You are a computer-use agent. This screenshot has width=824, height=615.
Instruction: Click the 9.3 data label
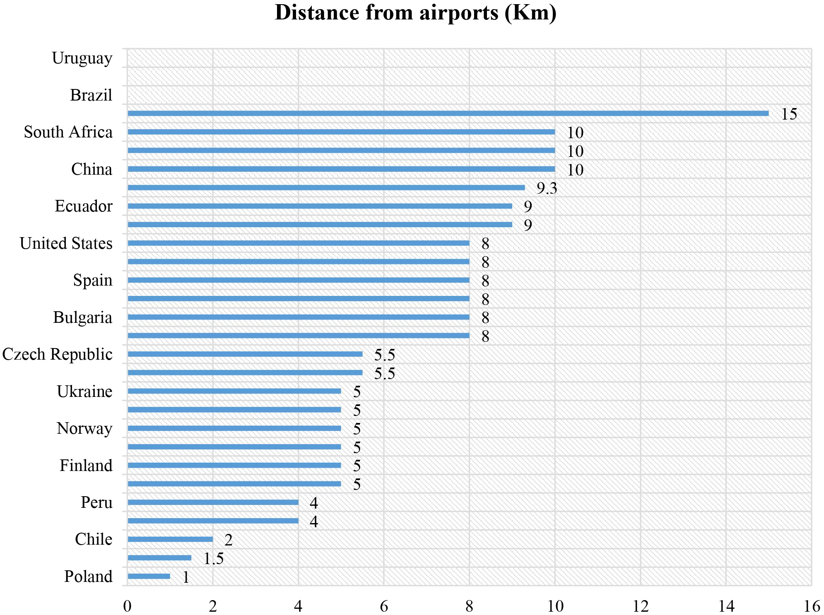click(547, 188)
